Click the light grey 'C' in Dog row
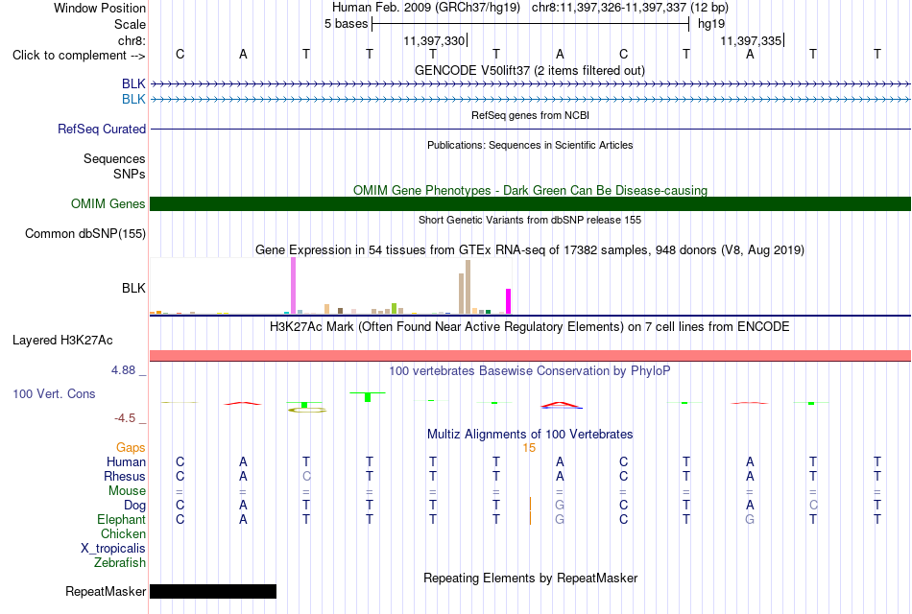This screenshot has height=614, width=912. pyautogui.click(x=813, y=506)
